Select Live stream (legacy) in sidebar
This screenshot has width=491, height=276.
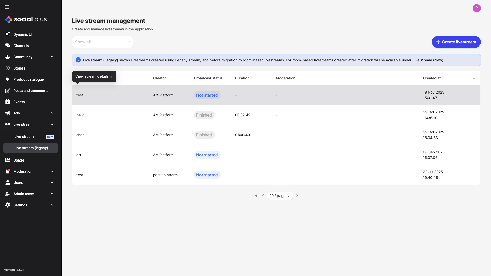[x=31, y=148]
